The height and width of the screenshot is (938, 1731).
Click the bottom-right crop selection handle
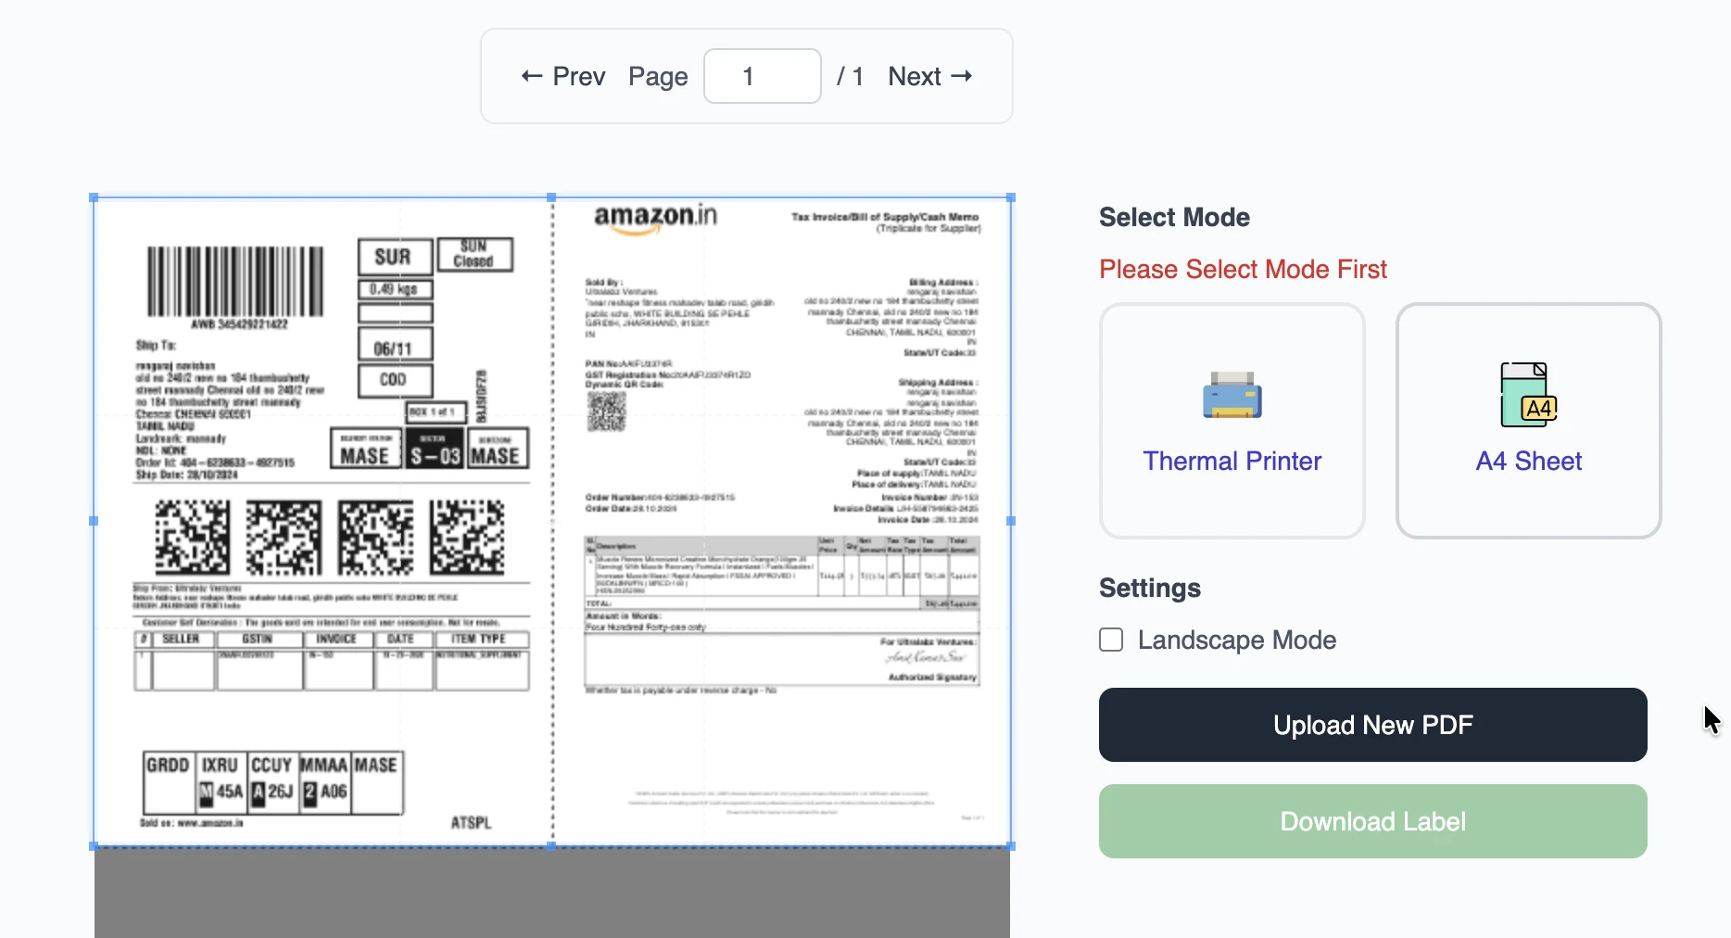tap(1009, 844)
